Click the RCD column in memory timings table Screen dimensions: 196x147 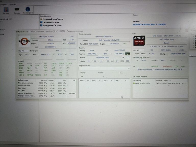point(94,80)
